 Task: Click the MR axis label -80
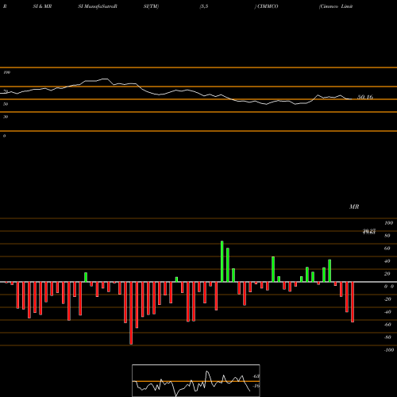(x=387, y=337)
